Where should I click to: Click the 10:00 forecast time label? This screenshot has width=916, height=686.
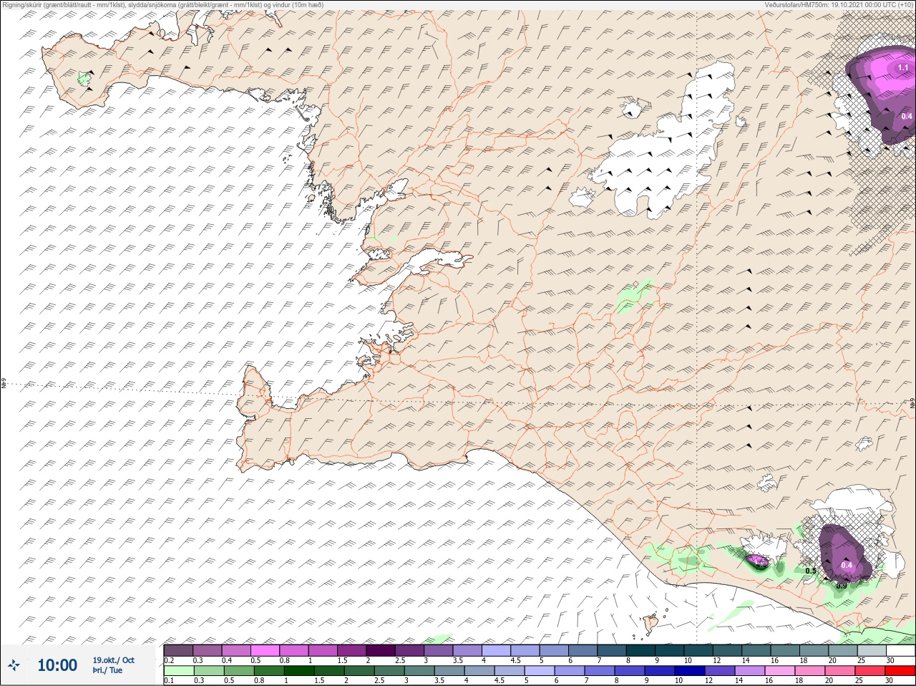pos(57,666)
